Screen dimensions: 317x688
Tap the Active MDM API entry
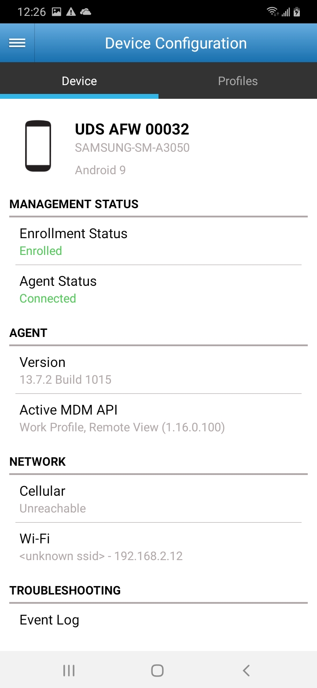click(158, 418)
